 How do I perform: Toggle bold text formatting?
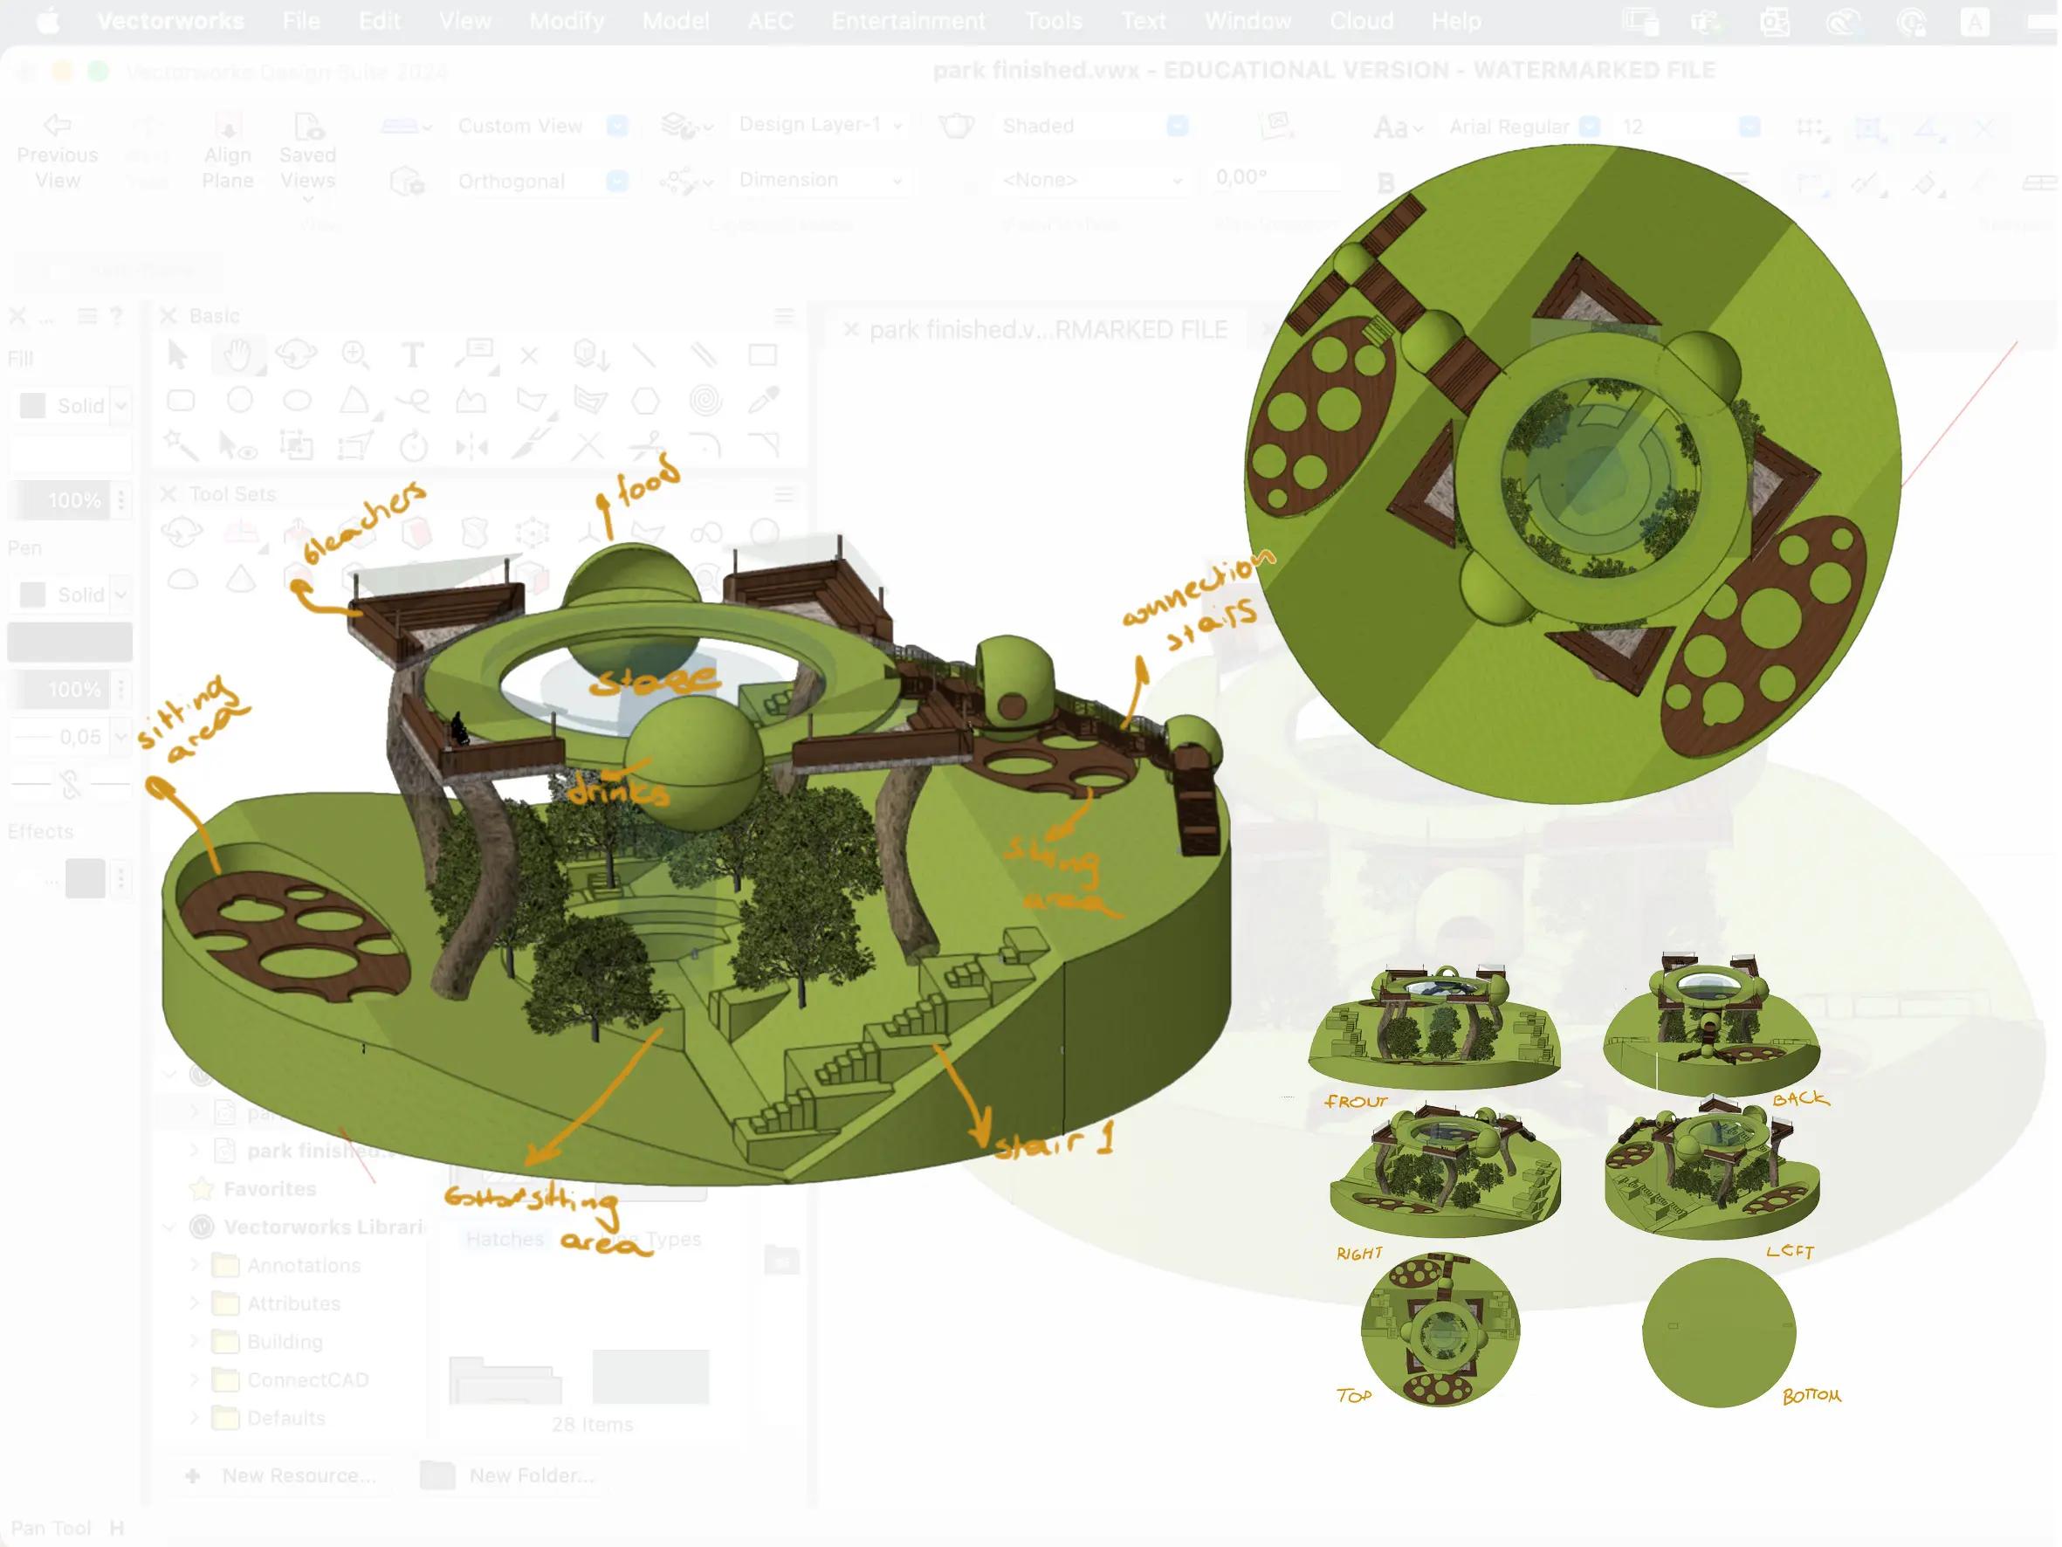(x=1385, y=182)
